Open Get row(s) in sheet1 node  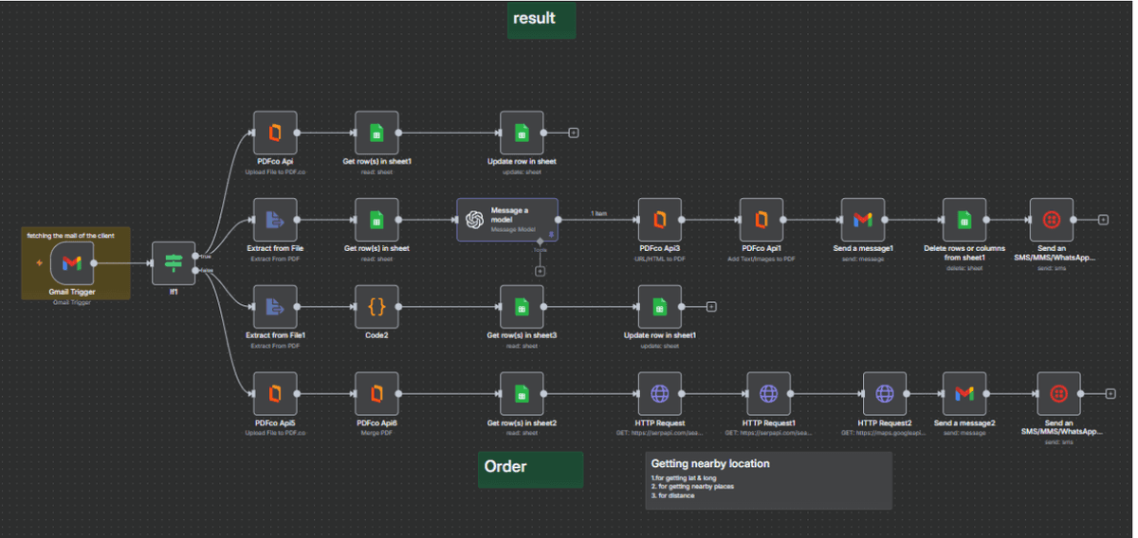click(x=376, y=133)
